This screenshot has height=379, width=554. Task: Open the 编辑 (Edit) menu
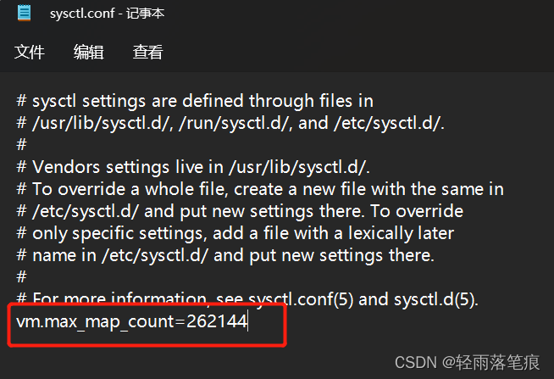(88, 53)
